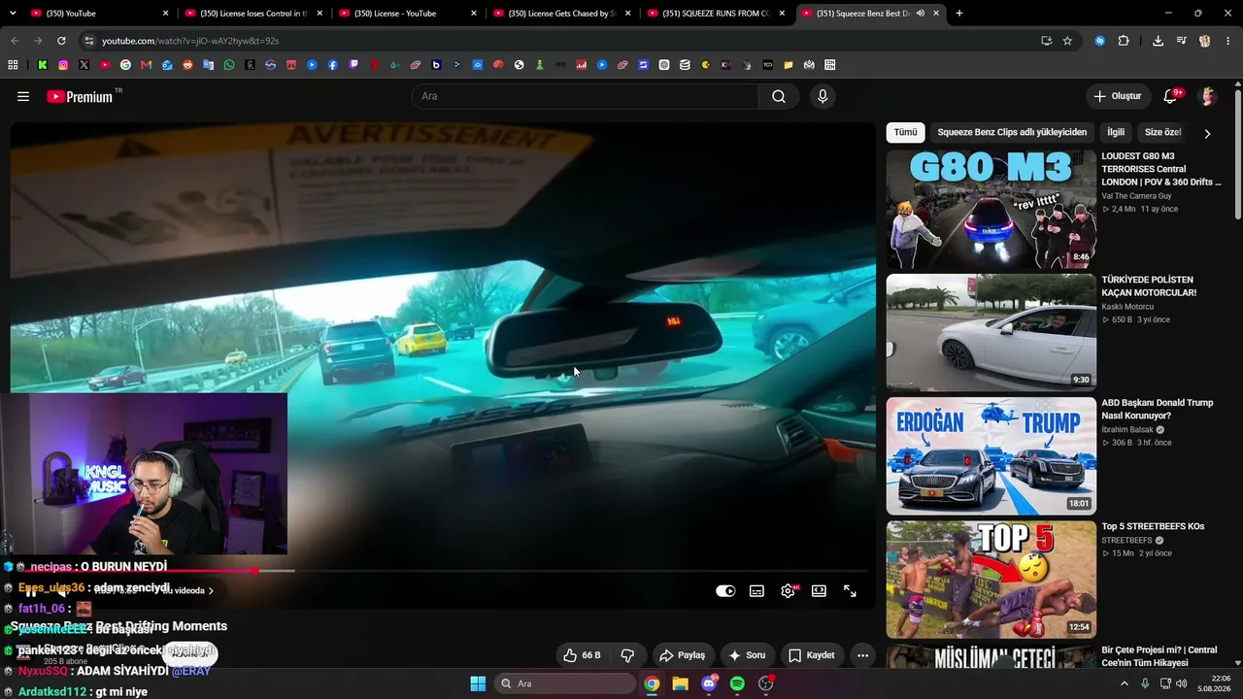
Task: Open more actions menu below the video
Action: (862, 655)
